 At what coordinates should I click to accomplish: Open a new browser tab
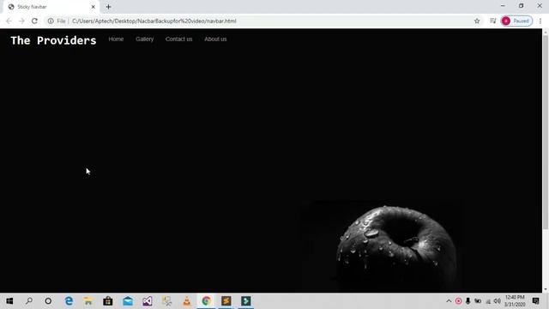(108, 7)
